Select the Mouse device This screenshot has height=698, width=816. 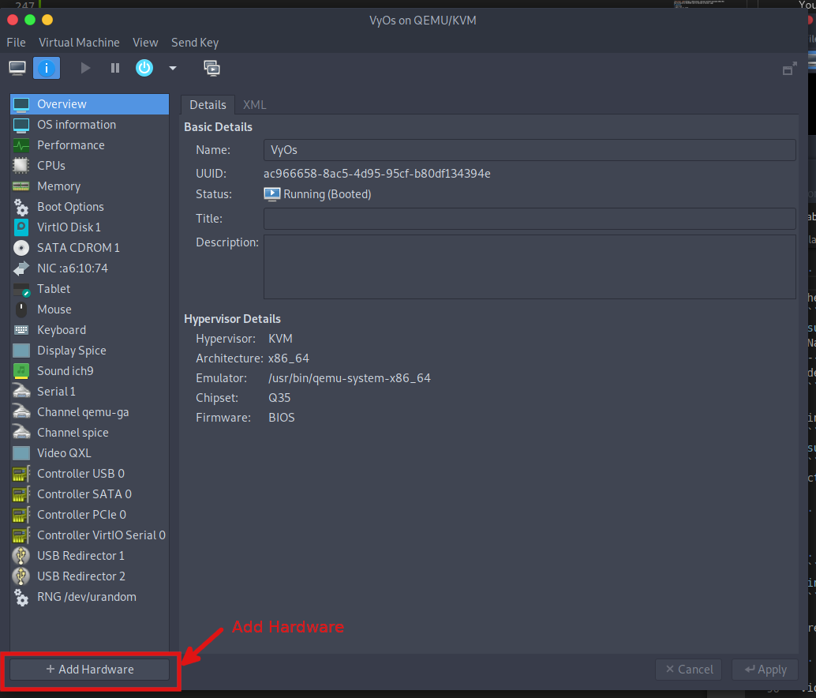click(89, 310)
